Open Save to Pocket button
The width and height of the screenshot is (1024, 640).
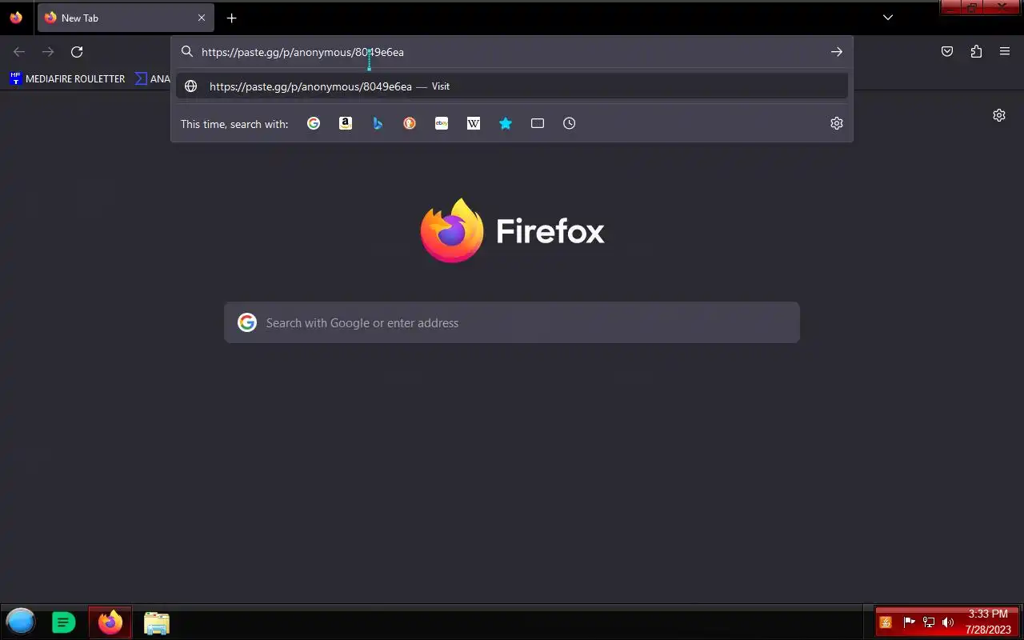pyautogui.click(x=947, y=52)
